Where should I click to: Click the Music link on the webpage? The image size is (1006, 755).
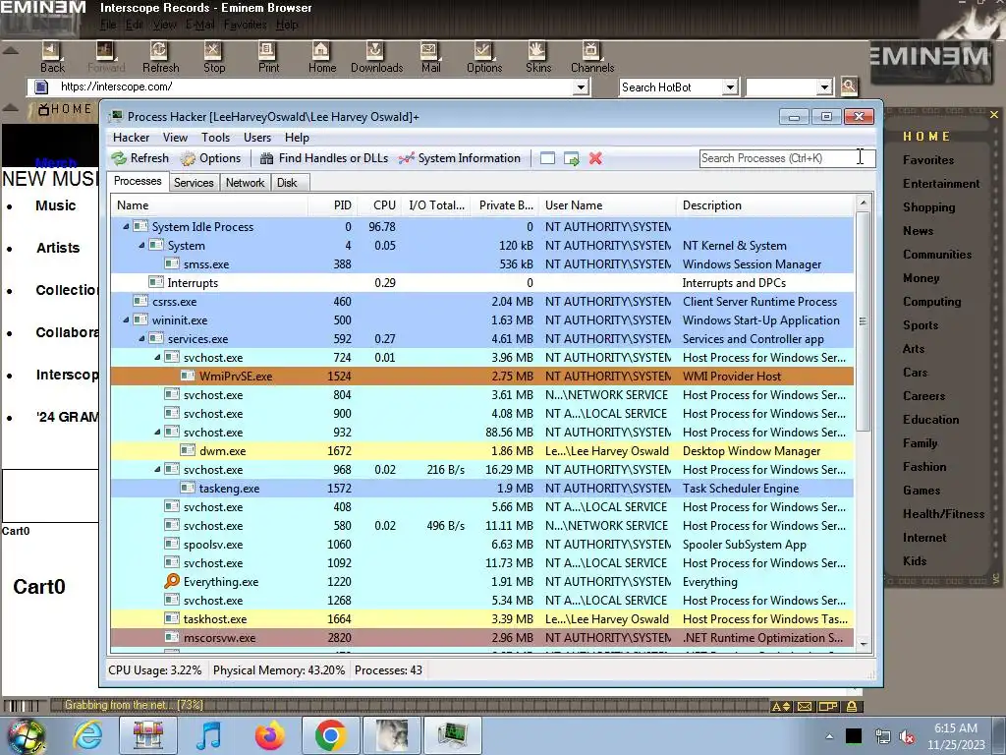(x=56, y=205)
